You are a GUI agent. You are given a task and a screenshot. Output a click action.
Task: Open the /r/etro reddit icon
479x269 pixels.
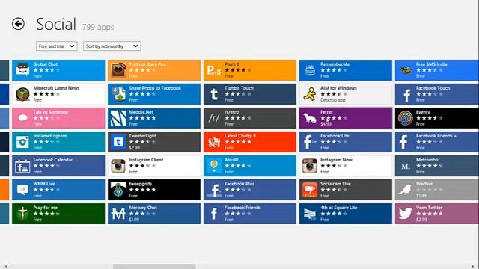(x=214, y=118)
